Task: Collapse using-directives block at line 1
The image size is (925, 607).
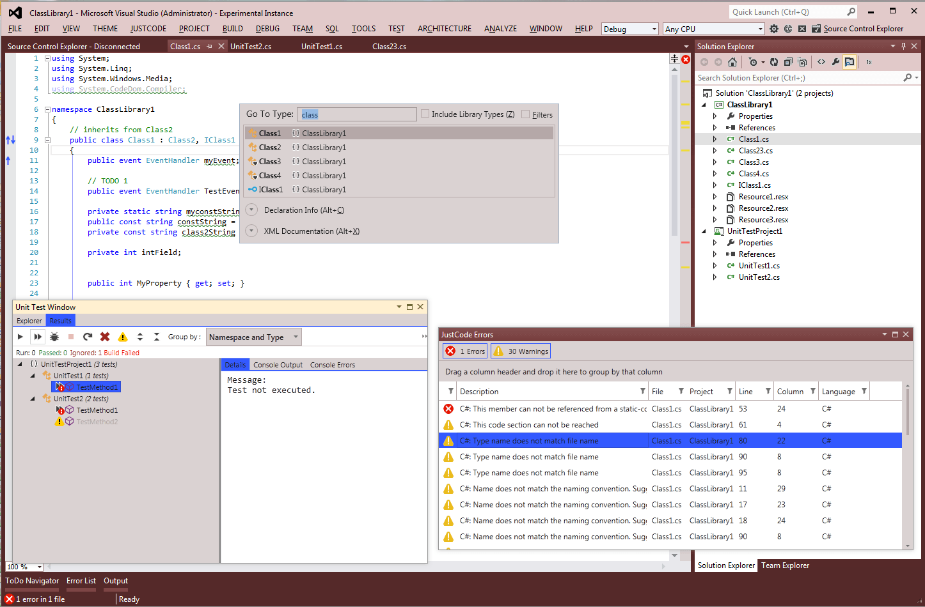Action: point(48,58)
